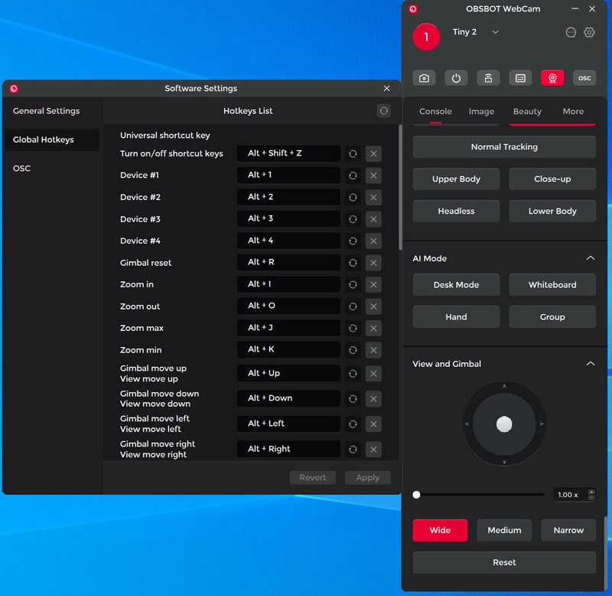Collapse the View and Gimbal section
This screenshot has width=612, height=596.
pyautogui.click(x=591, y=363)
